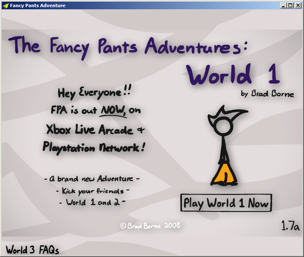Click the 'Hey Everyone!!' text

coord(95,92)
